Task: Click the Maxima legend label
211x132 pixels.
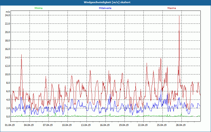Action: tap(172, 8)
